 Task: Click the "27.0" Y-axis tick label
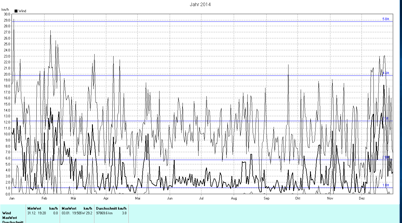[6, 32]
